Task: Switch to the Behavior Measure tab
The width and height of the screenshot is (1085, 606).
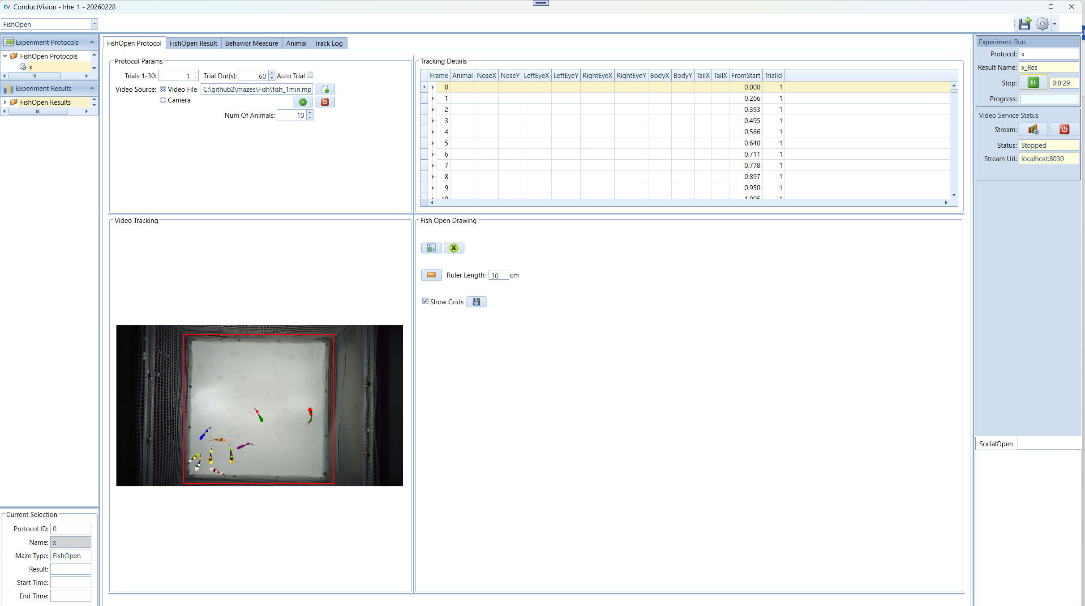Action: point(251,43)
